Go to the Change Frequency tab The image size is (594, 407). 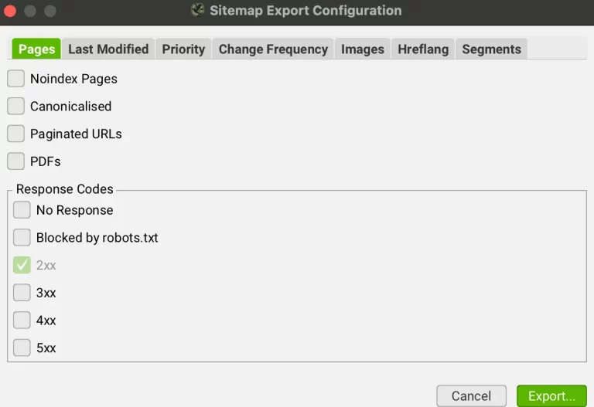[x=273, y=49]
